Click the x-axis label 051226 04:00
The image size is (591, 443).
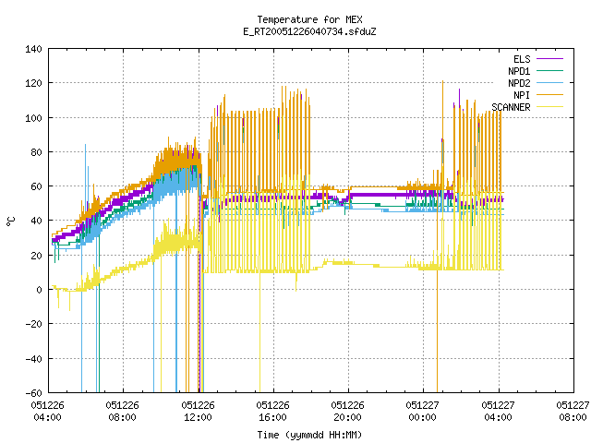pos(47,411)
